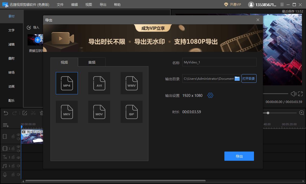
Task: Toggle visibility eye of the text track
Action: (18, 157)
